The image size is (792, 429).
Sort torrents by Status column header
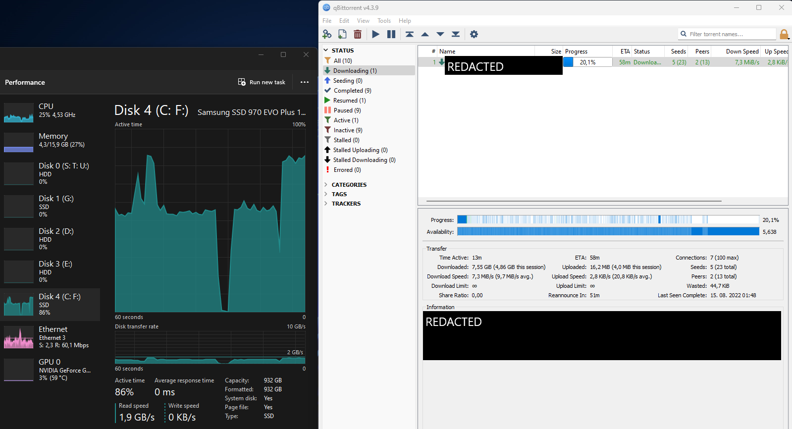coord(648,52)
